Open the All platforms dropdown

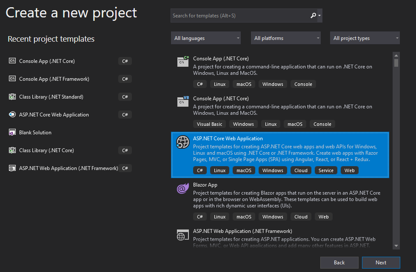click(286, 38)
